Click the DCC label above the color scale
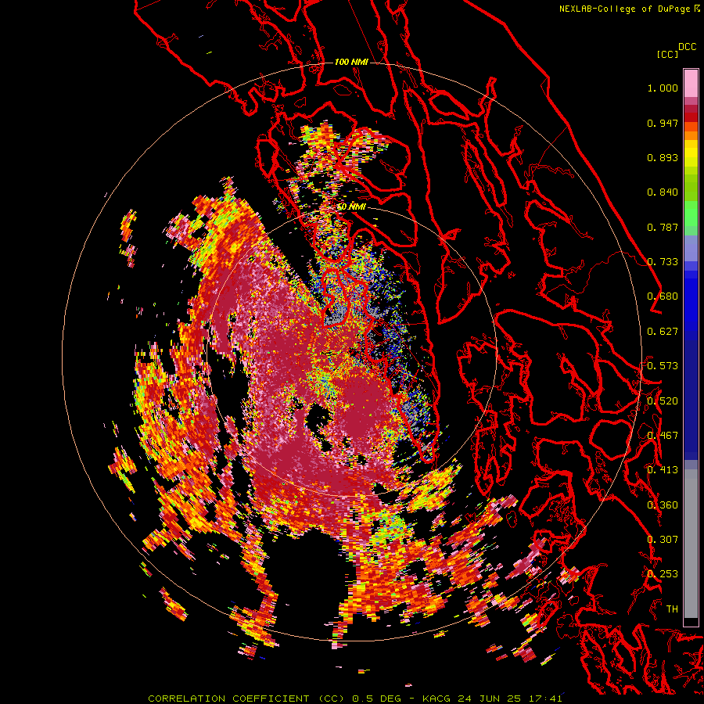 point(688,47)
